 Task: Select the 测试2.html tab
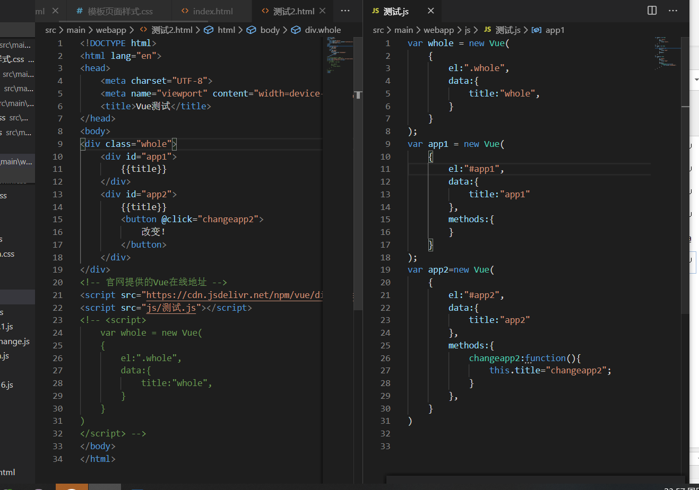294,11
